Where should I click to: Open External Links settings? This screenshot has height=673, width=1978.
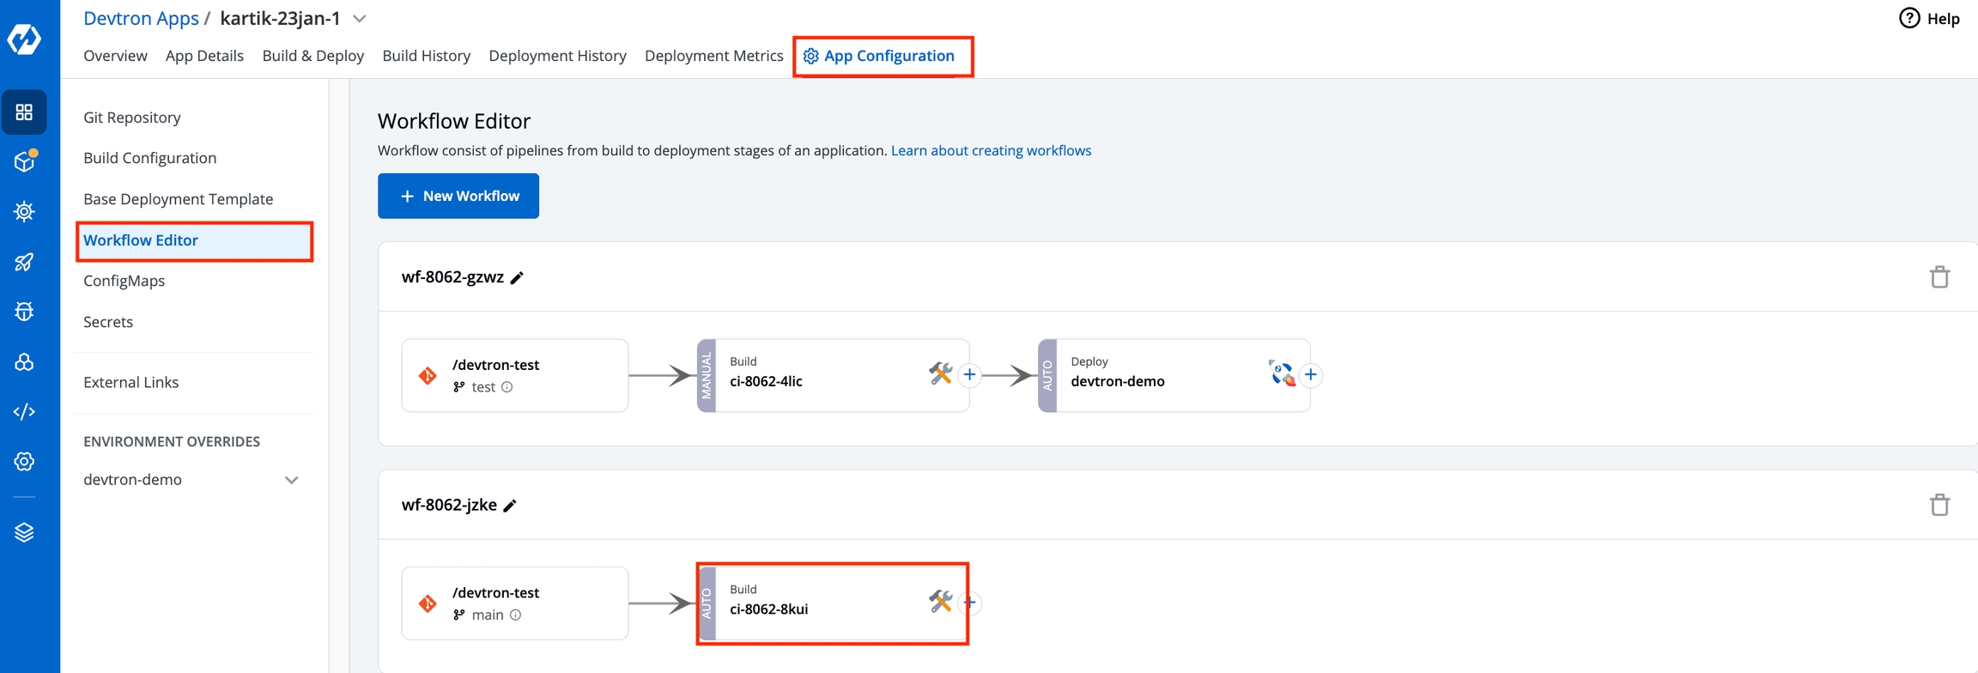(131, 382)
